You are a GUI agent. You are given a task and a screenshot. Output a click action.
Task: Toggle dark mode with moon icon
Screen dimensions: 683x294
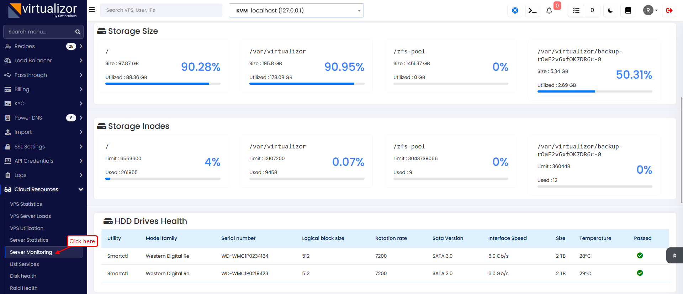(x=610, y=10)
